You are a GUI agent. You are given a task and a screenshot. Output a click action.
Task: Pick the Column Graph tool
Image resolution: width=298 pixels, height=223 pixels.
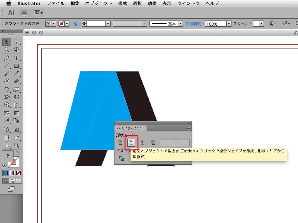click(16, 129)
